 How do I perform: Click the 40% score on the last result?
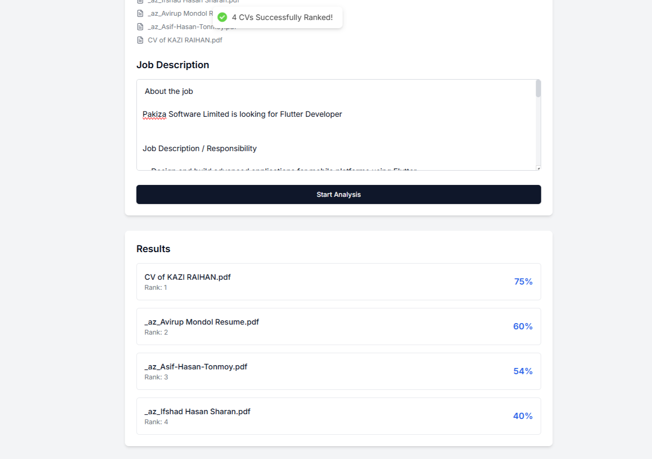pos(523,416)
